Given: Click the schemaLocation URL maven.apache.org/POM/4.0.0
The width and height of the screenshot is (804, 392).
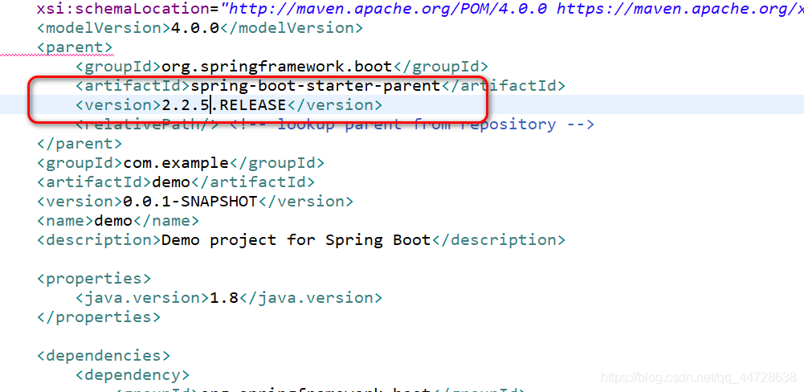Looking at the screenshot, I should point(390,9).
